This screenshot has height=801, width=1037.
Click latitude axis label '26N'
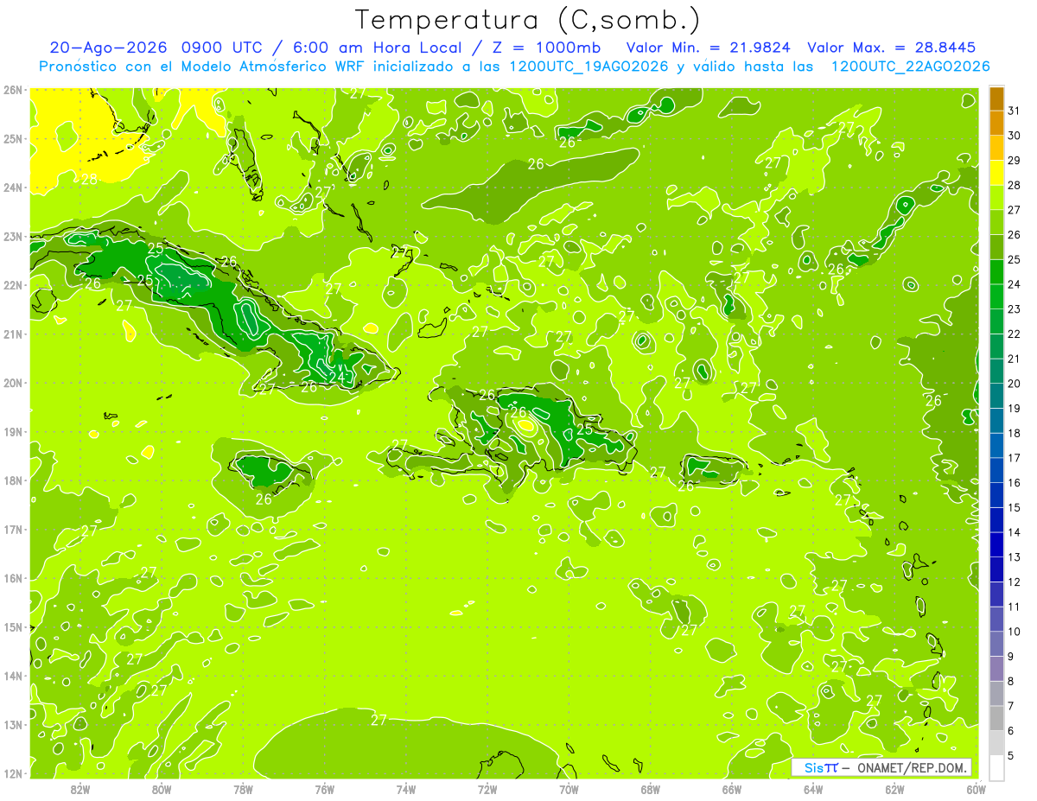pos(13,90)
